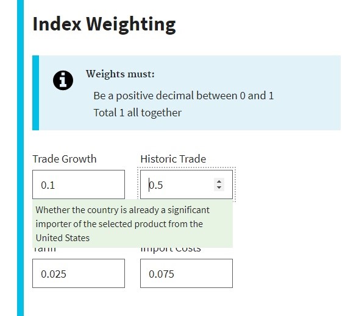
Task: Click the tall cyan stripe along page edge
Action: [x=20, y=158]
